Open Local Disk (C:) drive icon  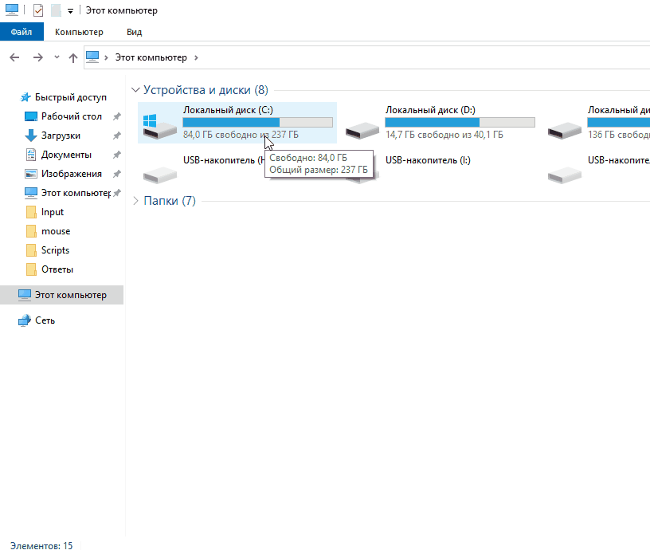160,124
